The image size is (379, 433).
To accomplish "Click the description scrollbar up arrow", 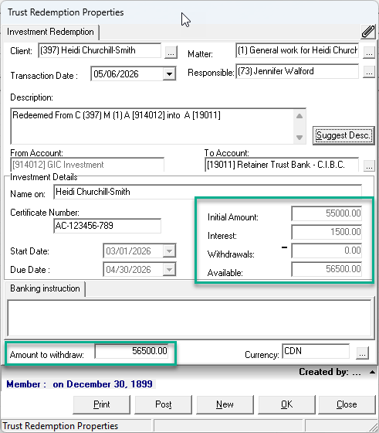I will (299, 116).
